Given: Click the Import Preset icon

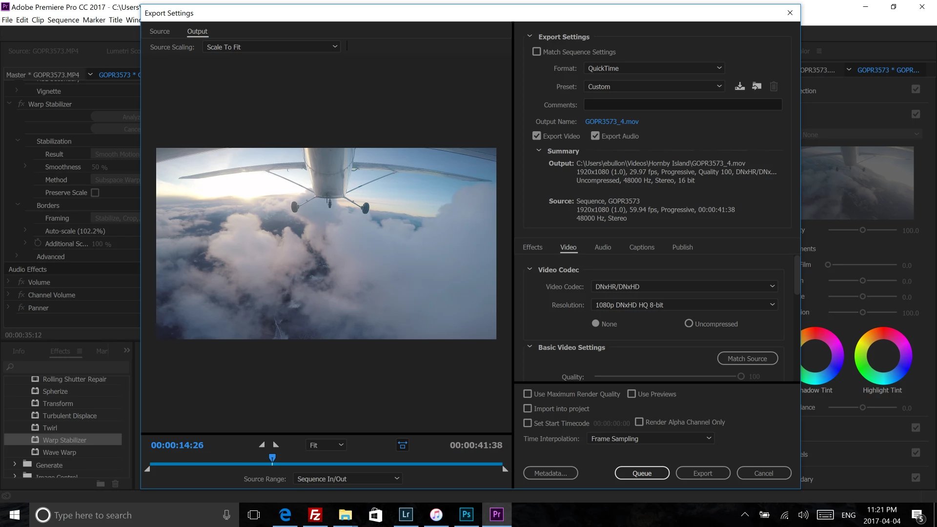Looking at the screenshot, I should coord(756,86).
